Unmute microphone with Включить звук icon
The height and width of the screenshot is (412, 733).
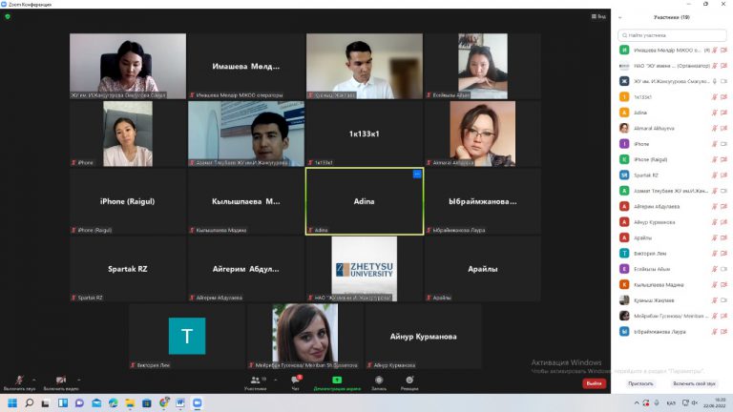pyautogui.click(x=19, y=380)
